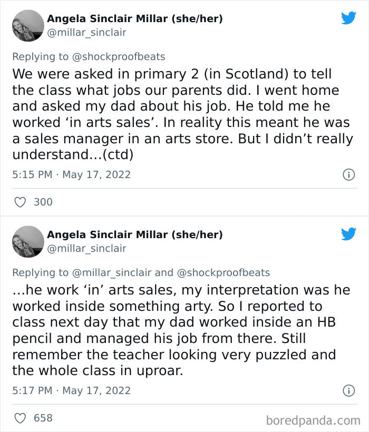View the 658 likes count

(x=43, y=418)
